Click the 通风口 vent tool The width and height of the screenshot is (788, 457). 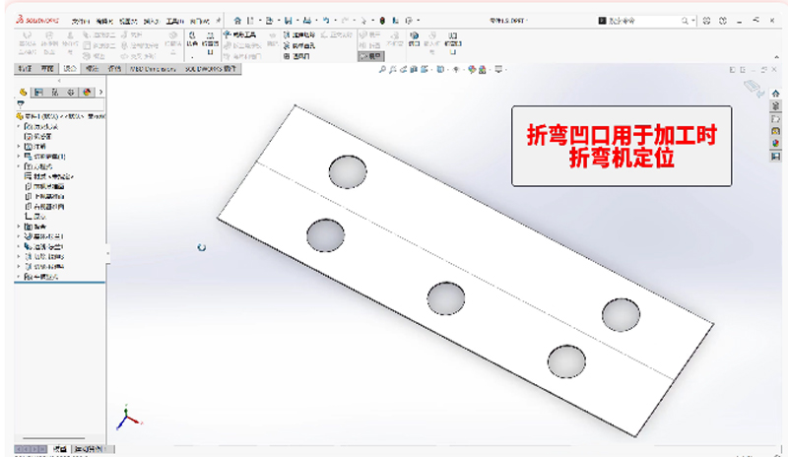297,56
